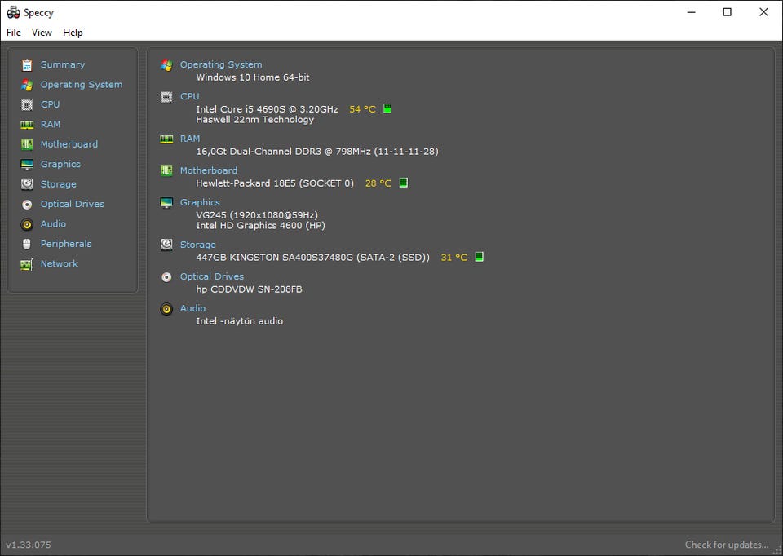This screenshot has height=556, width=783.
Task: Click the Windows flag icon in summary pane
Action: coord(166,65)
